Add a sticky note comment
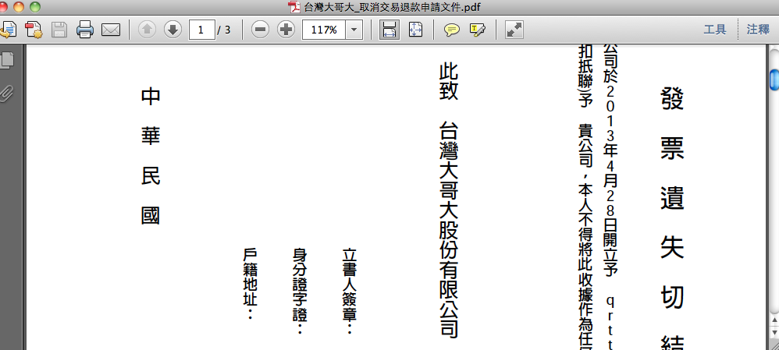The height and width of the screenshot is (350, 779). click(451, 30)
